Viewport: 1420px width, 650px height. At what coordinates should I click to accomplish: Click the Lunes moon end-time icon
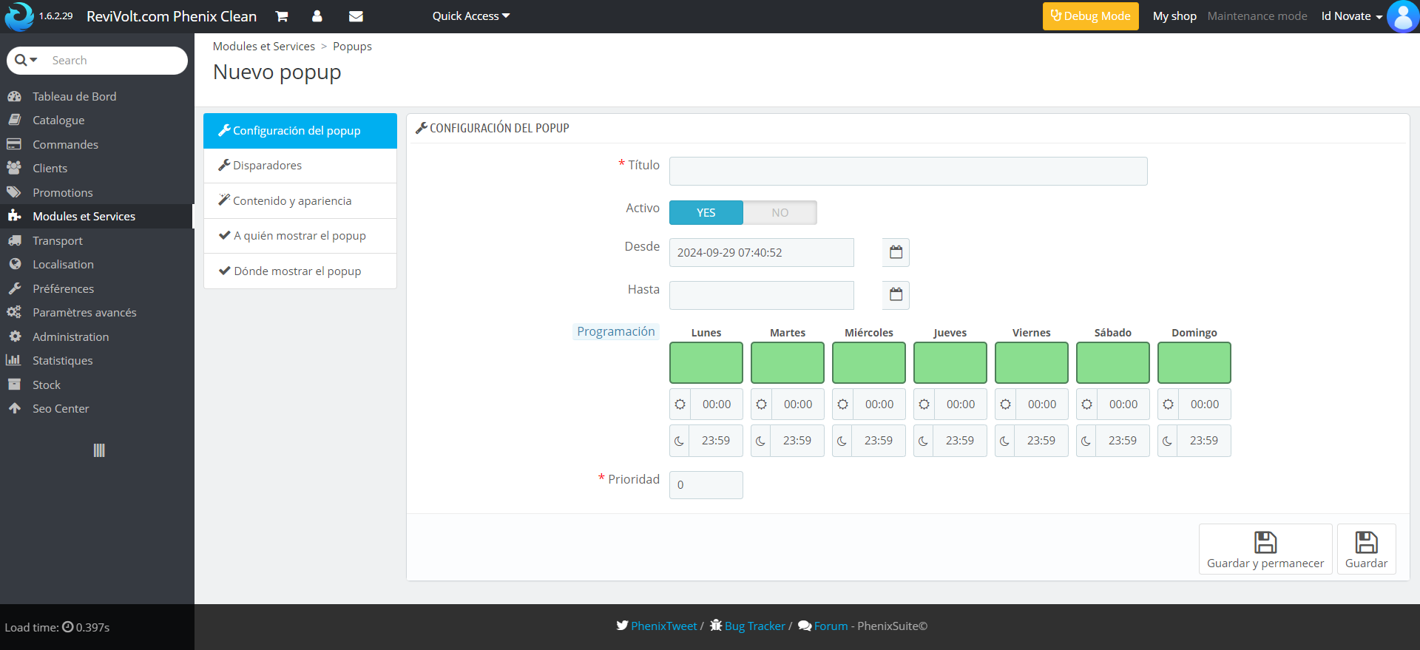tap(680, 441)
